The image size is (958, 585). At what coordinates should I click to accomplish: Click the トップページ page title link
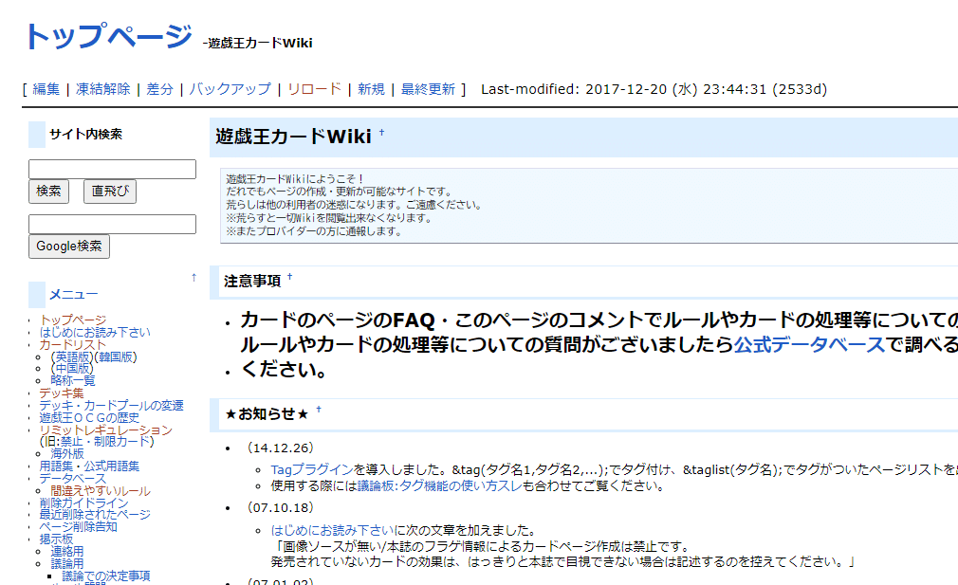(108, 36)
